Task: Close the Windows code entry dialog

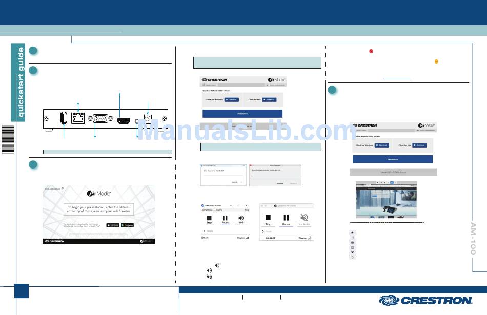Action: point(244,166)
